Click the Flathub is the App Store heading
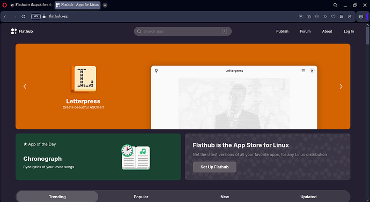Screen dimensions: 370x202 pos(241,145)
